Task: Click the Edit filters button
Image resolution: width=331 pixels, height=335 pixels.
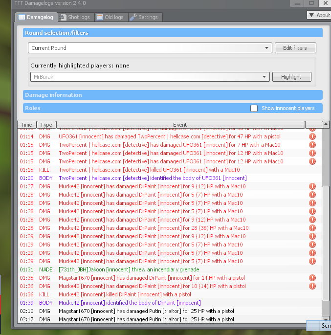Action: (x=295, y=48)
